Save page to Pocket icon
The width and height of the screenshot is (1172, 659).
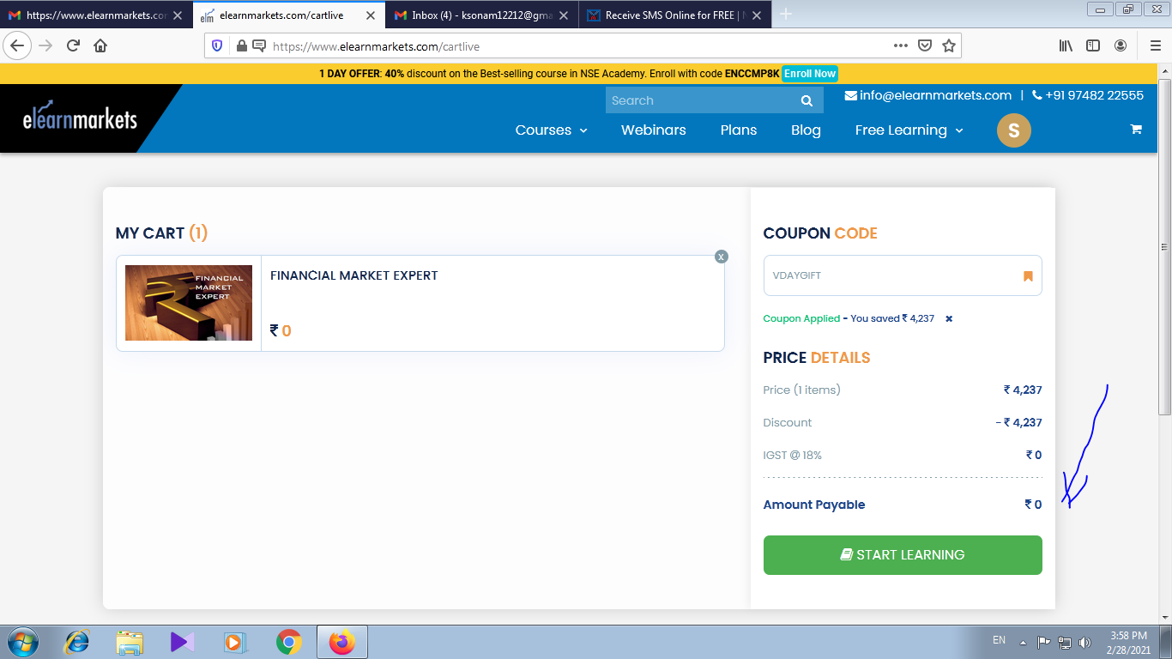click(925, 45)
